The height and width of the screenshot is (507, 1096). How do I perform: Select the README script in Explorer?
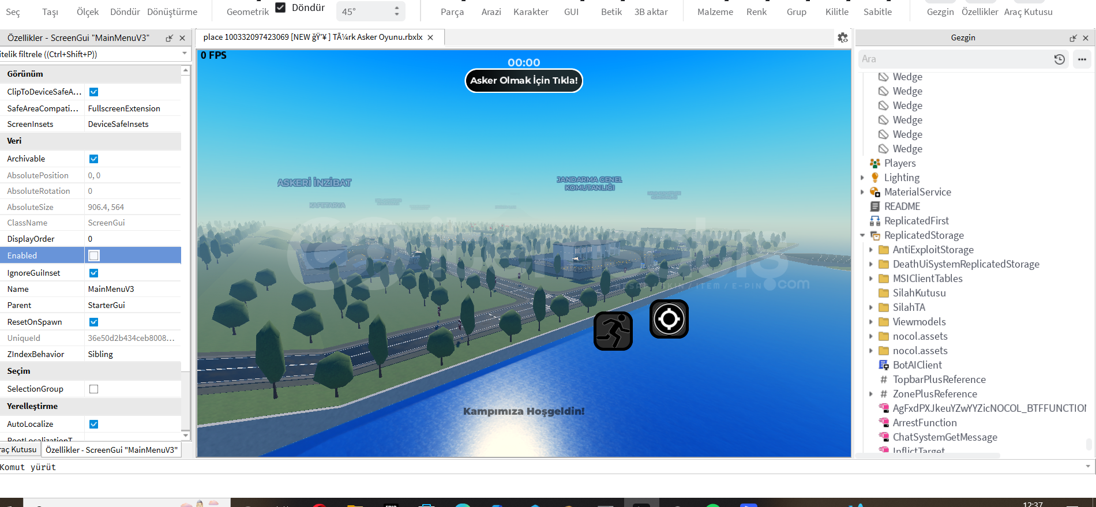(x=902, y=206)
